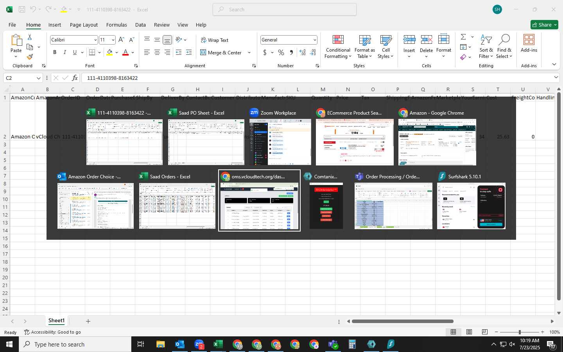Click the Format Painter brush icon
The width and height of the screenshot is (563, 352).
click(x=30, y=57)
